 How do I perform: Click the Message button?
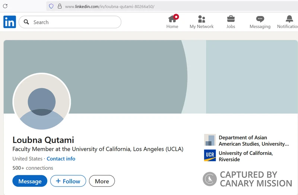point(30,181)
